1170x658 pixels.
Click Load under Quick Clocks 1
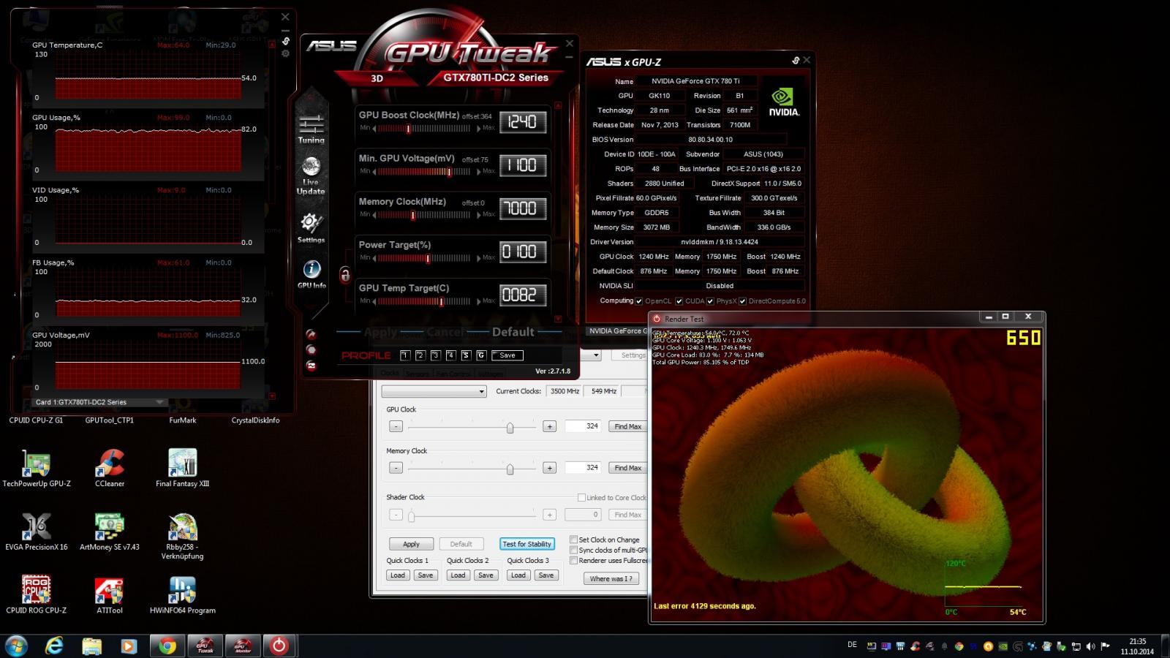point(398,575)
